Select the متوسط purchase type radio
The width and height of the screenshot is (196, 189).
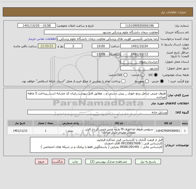tap(147, 81)
